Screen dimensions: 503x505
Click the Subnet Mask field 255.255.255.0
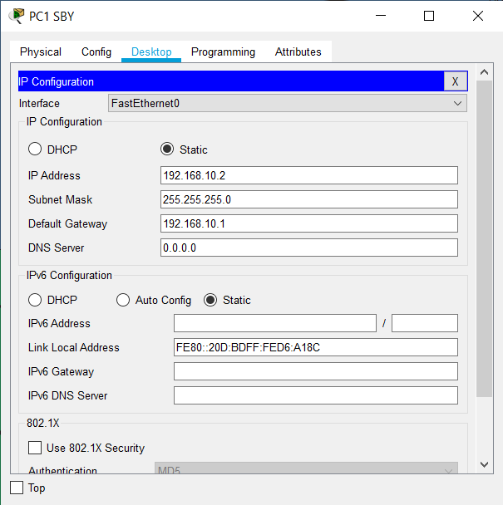coord(309,199)
